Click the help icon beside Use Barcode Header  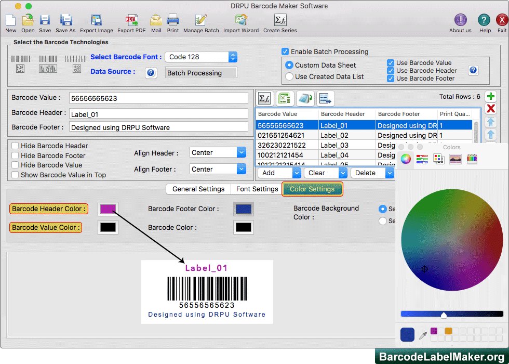click(x=473, y=70)
